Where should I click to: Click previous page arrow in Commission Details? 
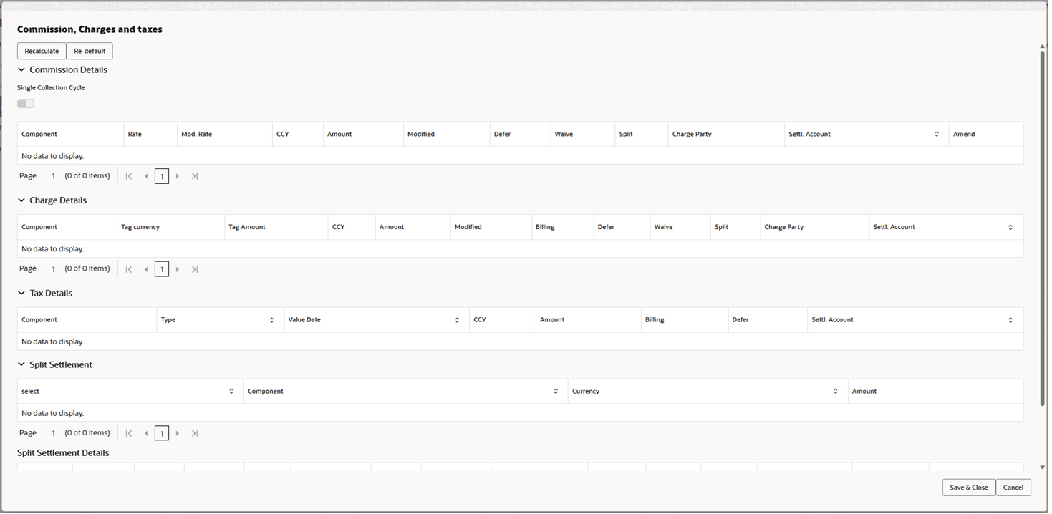point(146,175)
